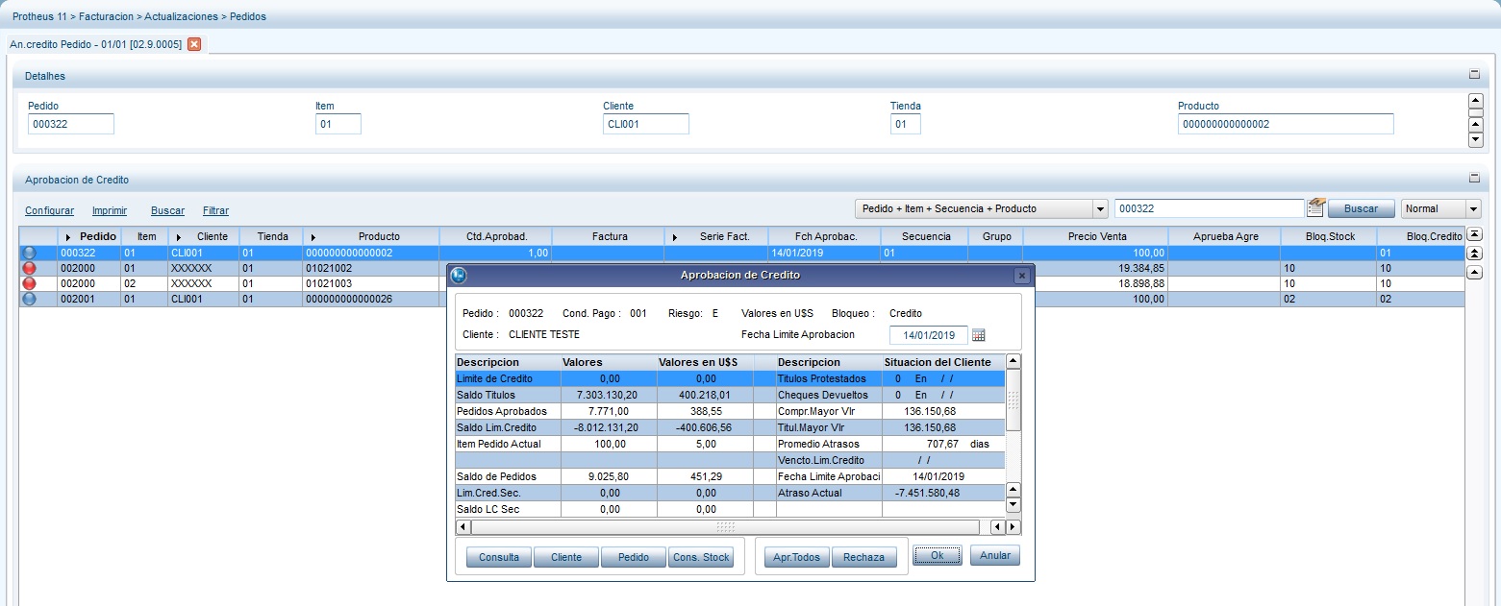
Task: Select the product cell 01021003
Action: (371, 284)
